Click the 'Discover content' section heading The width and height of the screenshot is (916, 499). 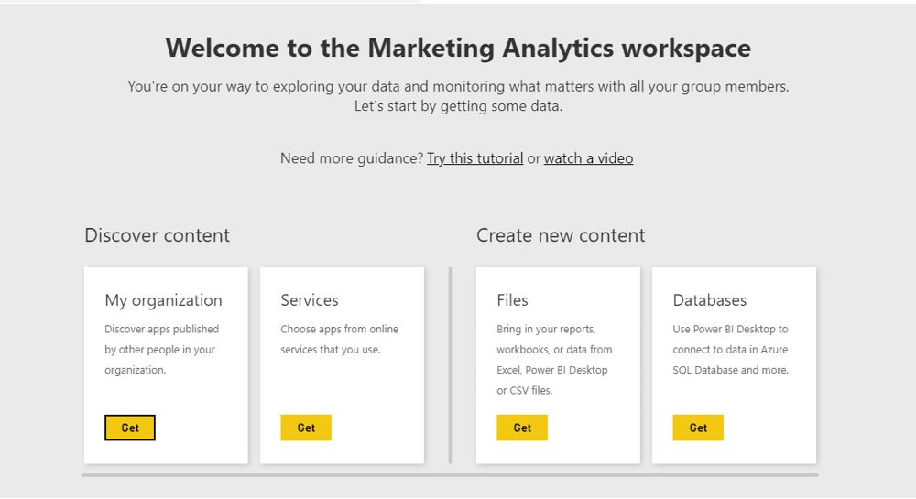(157, 235)
